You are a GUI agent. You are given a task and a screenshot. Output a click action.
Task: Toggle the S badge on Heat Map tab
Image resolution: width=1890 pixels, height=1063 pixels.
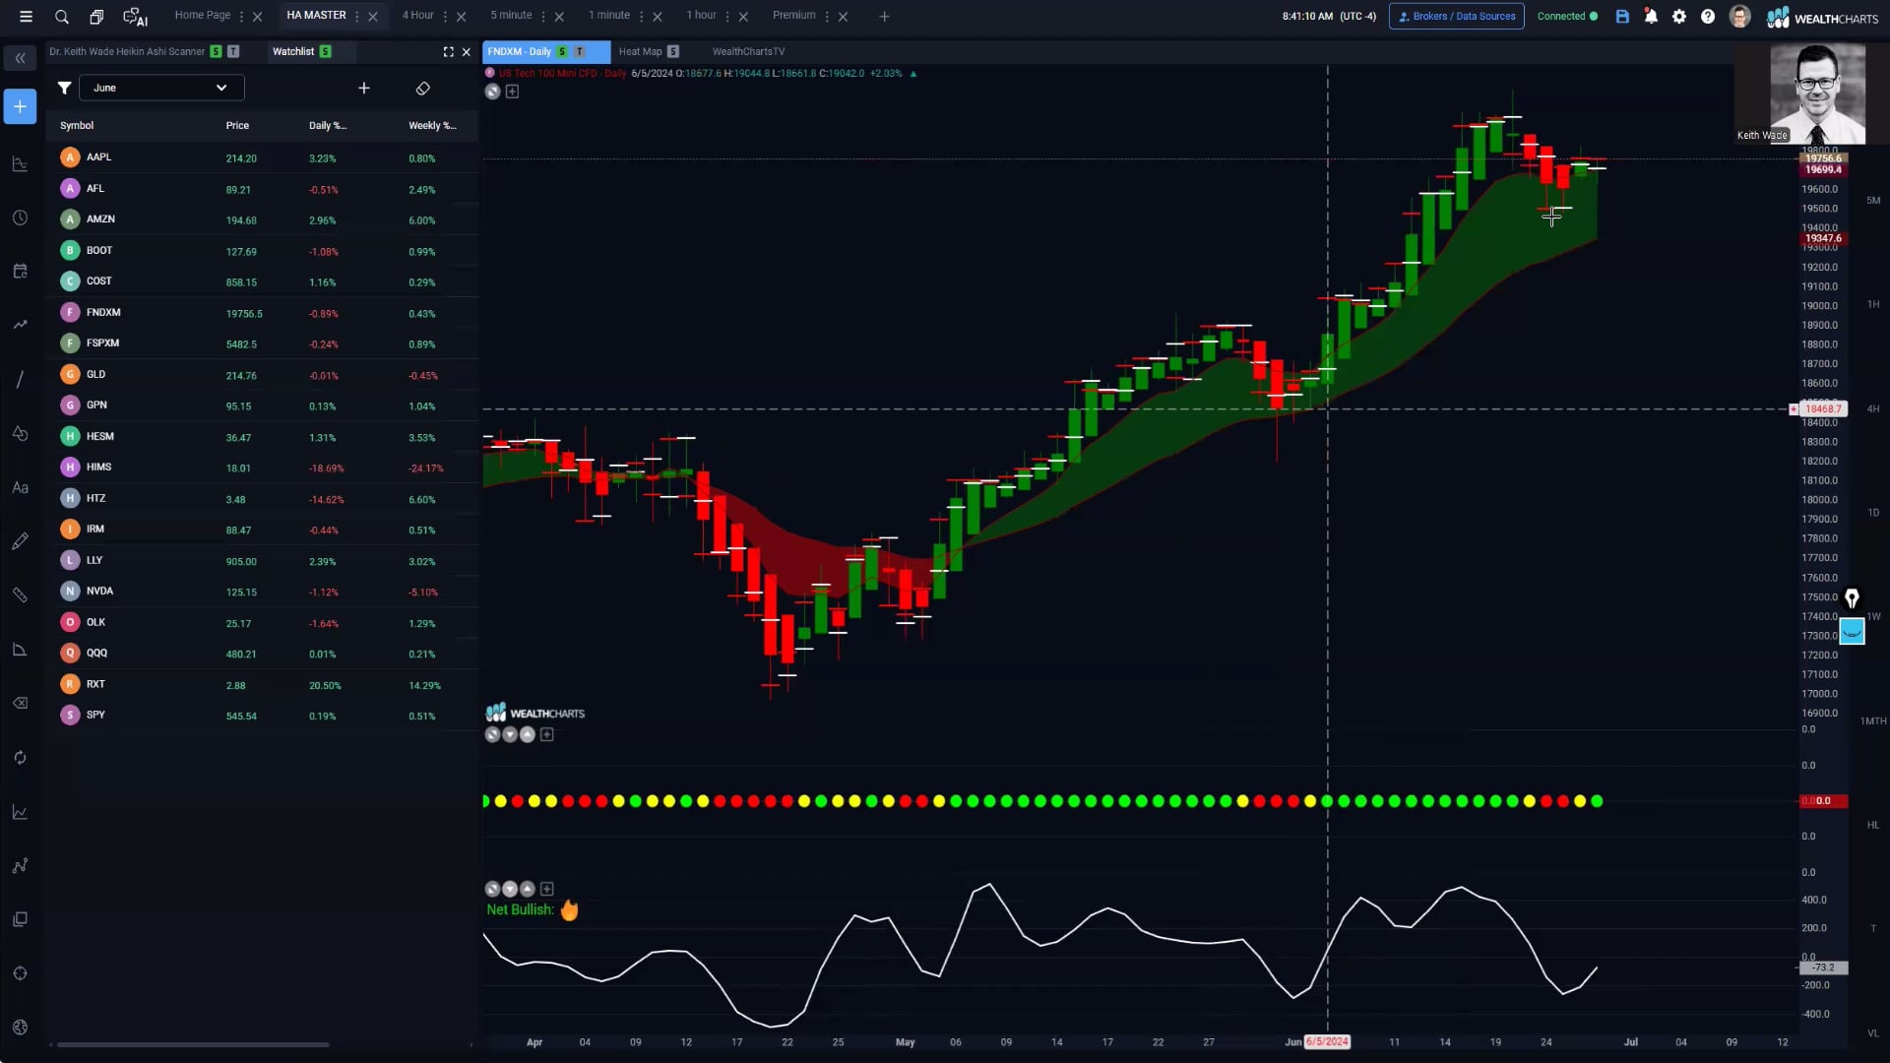click(x=673, y=52)
